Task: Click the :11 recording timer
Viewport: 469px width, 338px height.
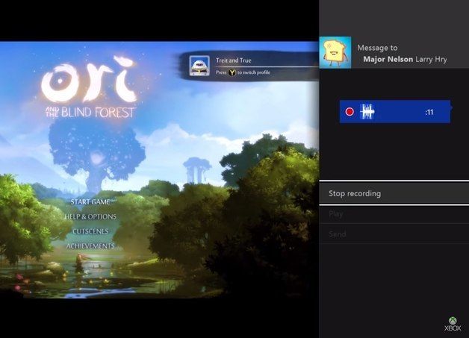Action: coord(429,112)
